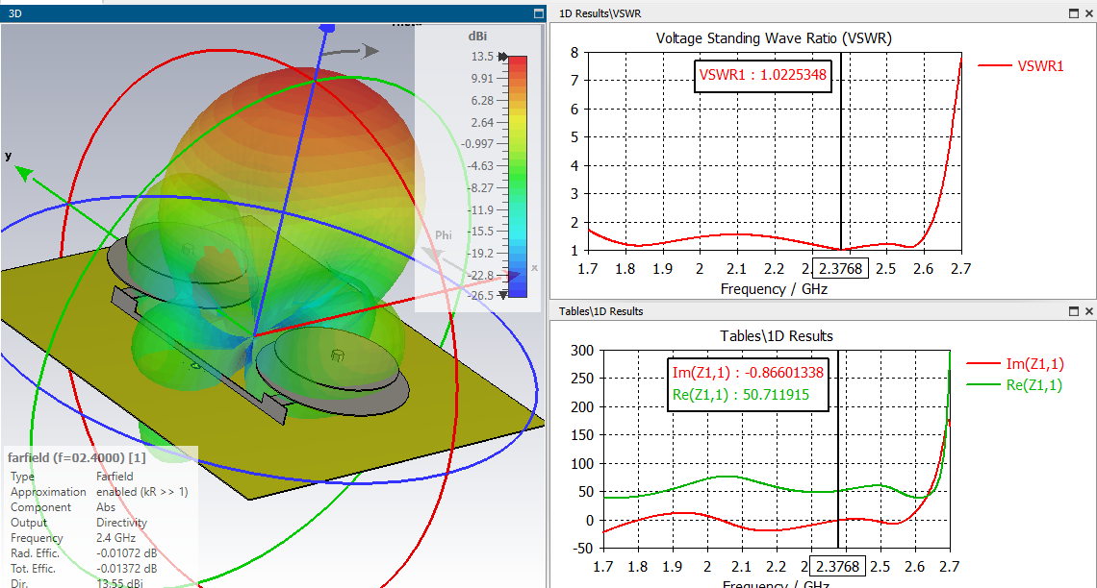Select the Tables\1D Results window title
1097x588 pixels.
click(601, 311)
